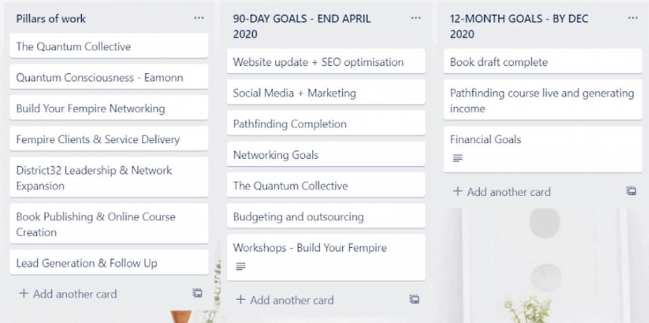Viewport: 649px width, 323px height.
Task: Select the Pathfinding Completion card
Action: [326, 123]
